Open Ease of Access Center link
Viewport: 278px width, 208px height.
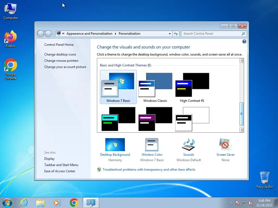coord(60,171)
